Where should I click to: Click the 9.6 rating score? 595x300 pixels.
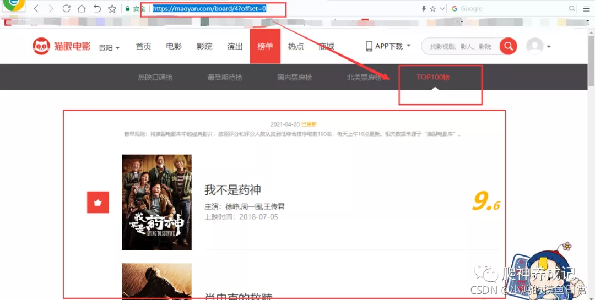coord(486,201)
